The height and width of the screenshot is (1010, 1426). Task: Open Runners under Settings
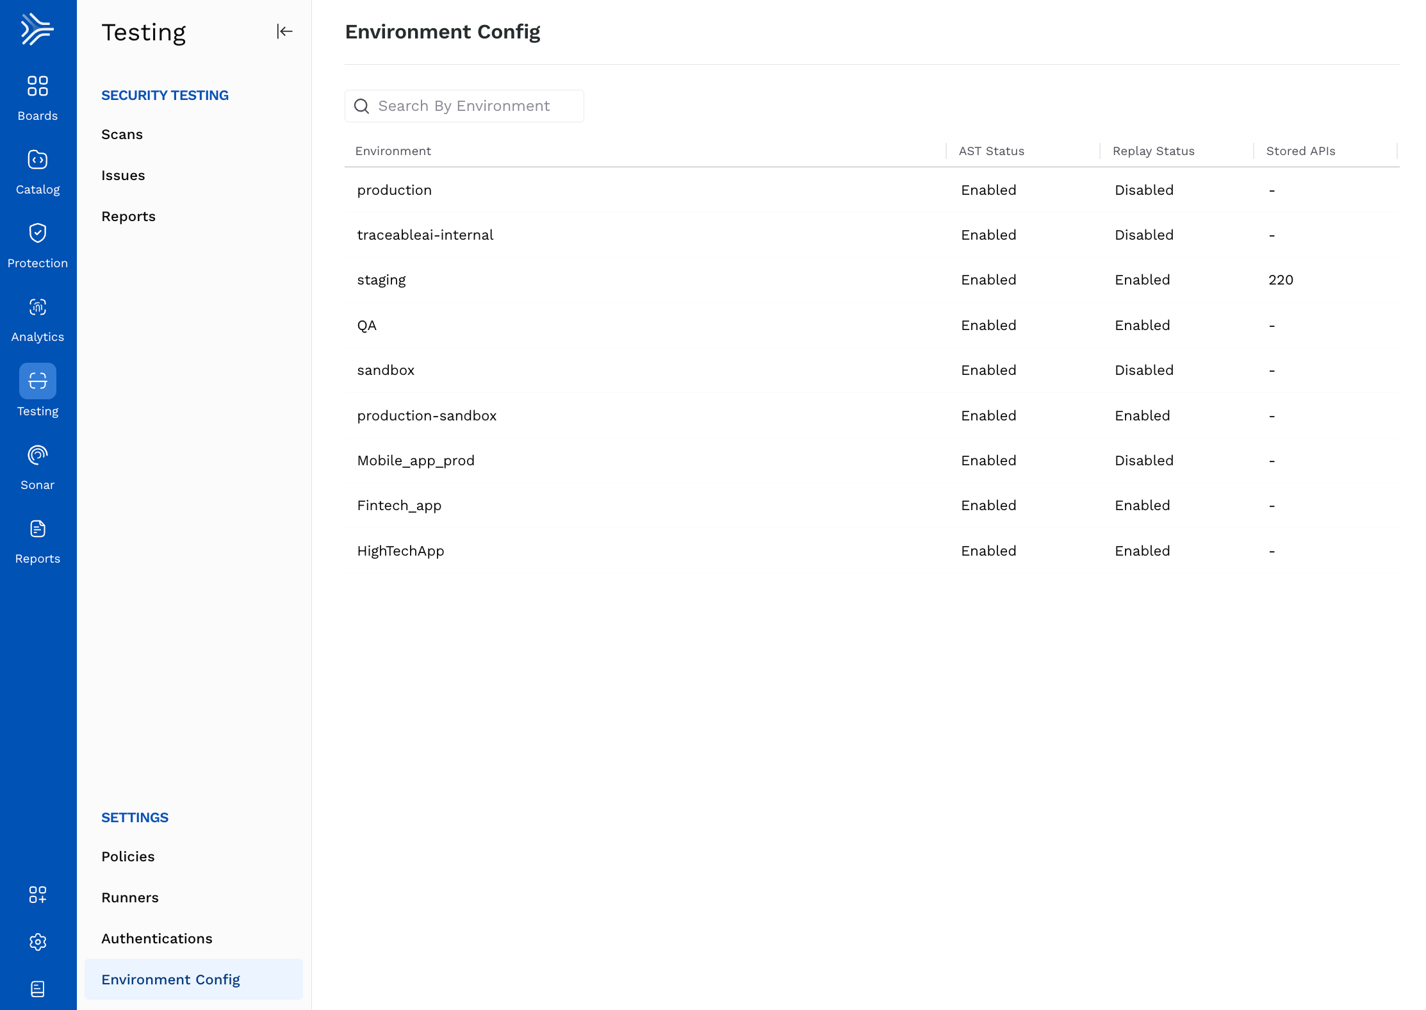coord(129,898)
